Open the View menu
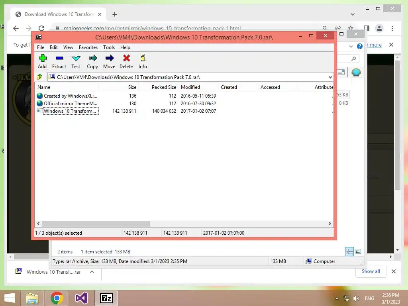408x306 pixels. (68, 47)
